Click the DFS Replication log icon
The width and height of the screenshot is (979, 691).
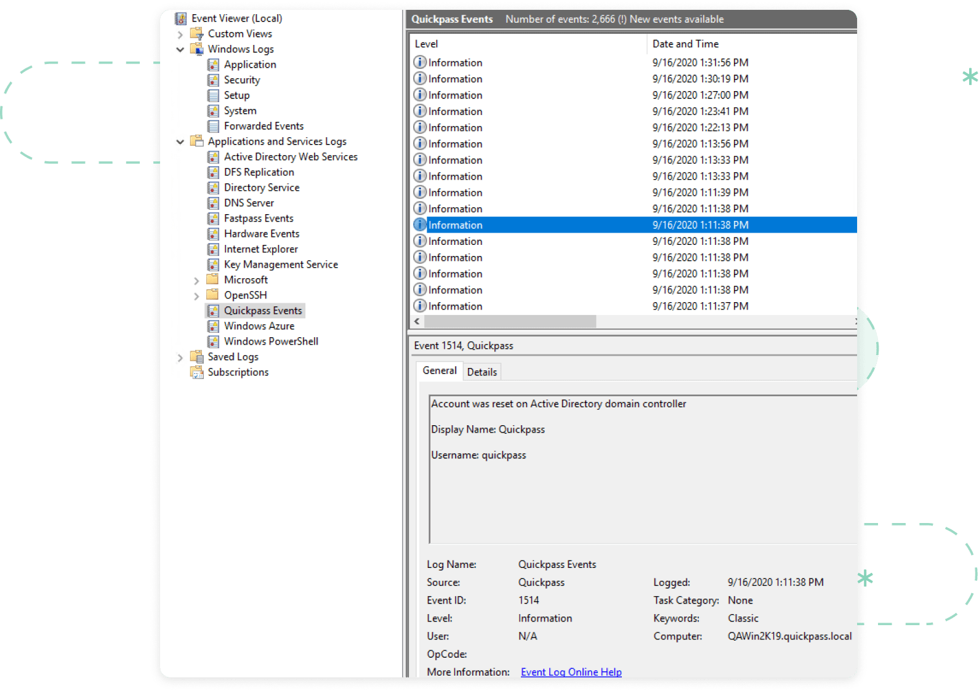213,172
